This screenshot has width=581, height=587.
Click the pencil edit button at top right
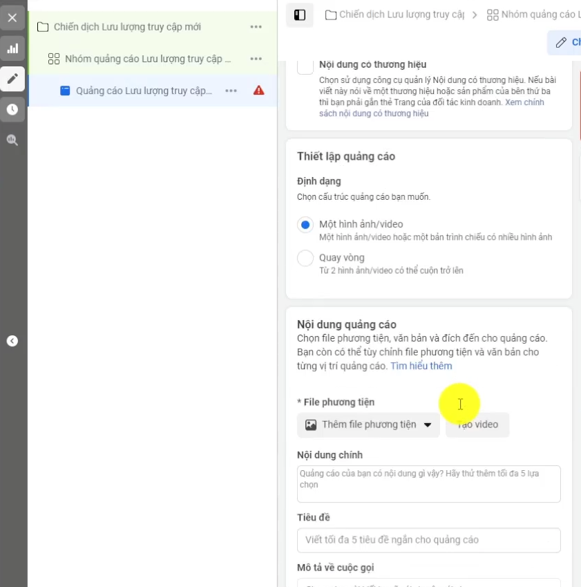565,42
